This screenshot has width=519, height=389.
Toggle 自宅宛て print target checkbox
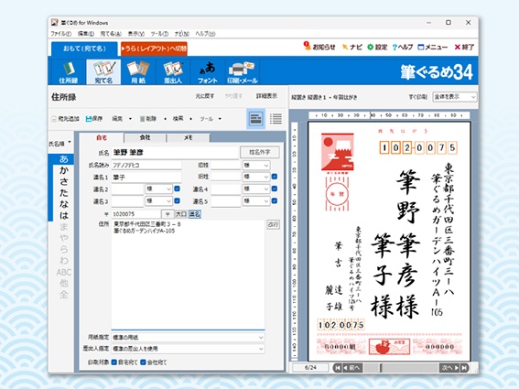pos(114,362)
